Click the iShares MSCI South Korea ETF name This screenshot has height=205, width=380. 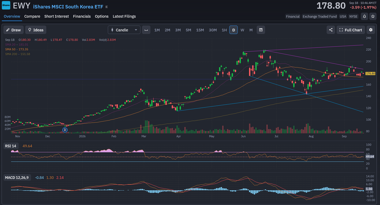(x=68, y=7)
